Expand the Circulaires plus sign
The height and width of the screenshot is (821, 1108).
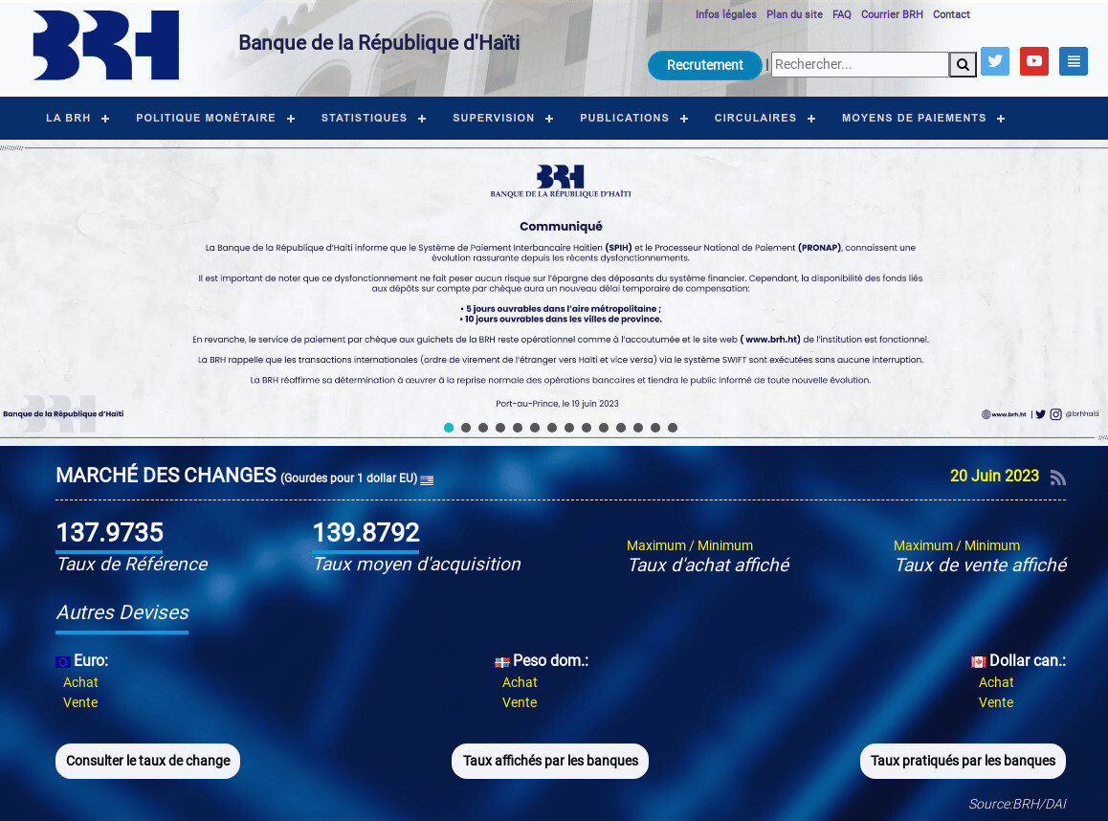pos(811,119)
